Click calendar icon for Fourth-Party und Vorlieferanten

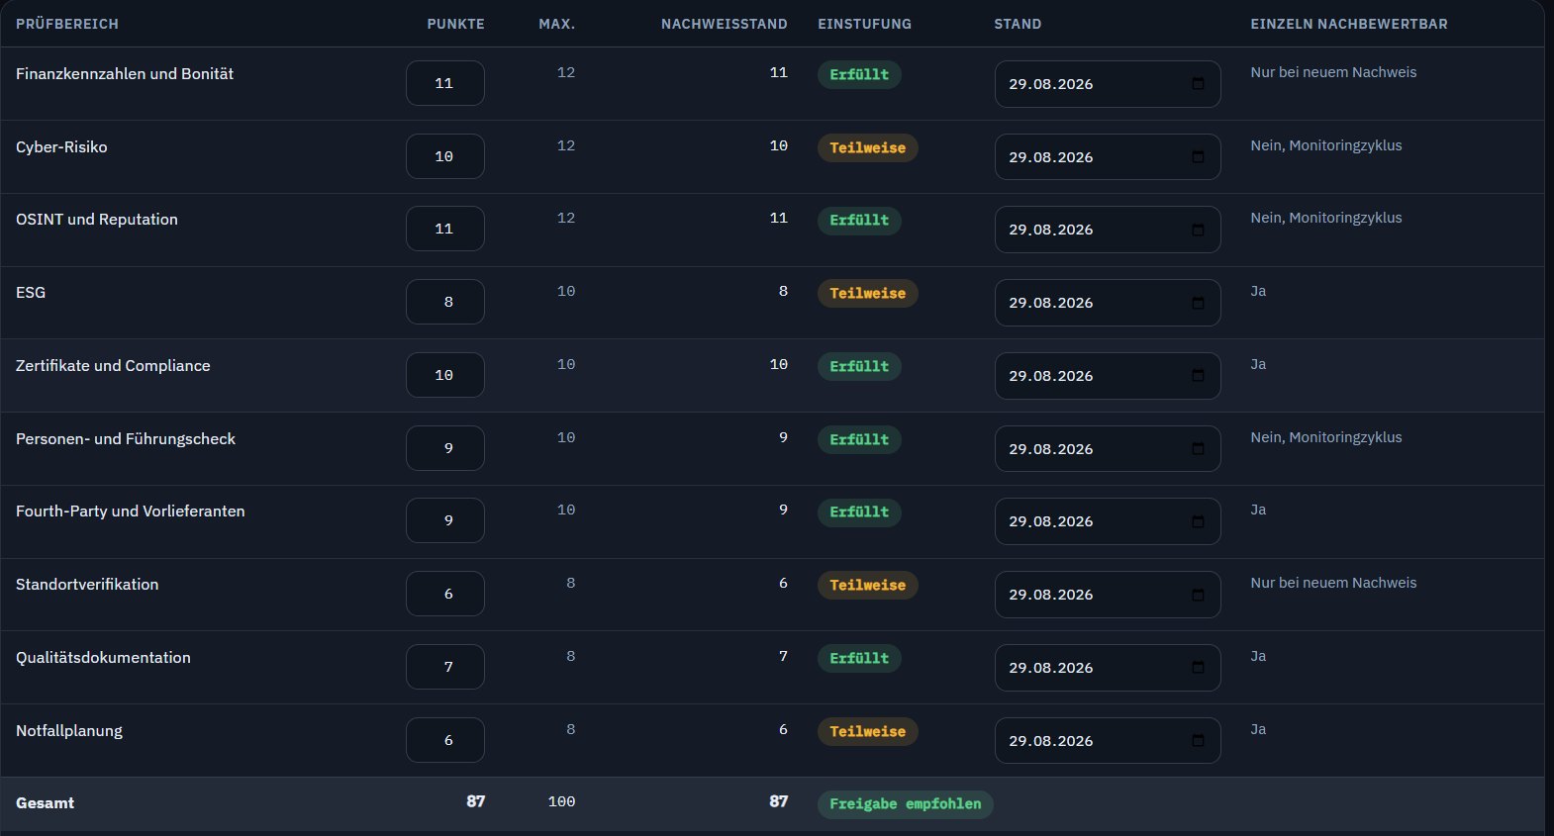pyautogui.click(x=1198, y=521)
